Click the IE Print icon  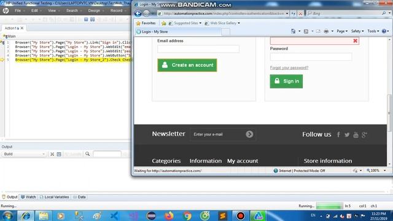326,31
